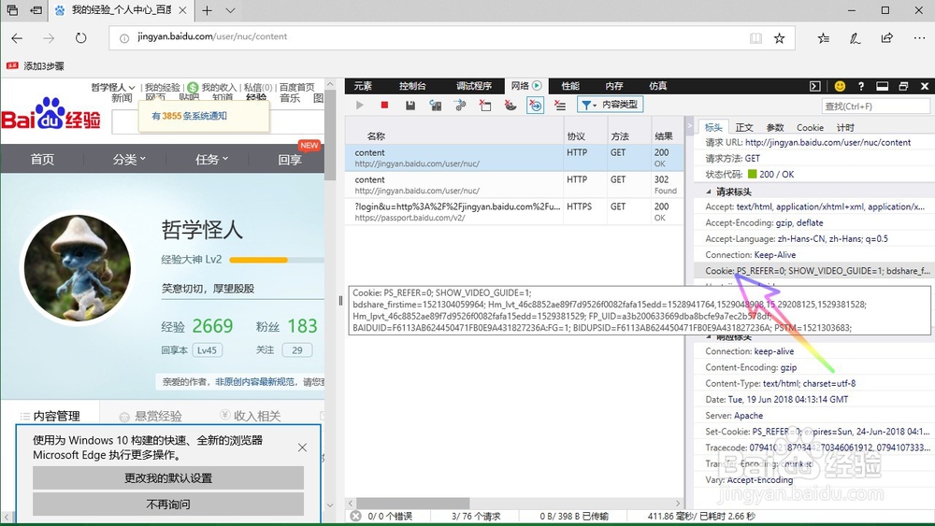
Task: Open the Emulation (仿真) tab
Action: click(x=657, y=86)
